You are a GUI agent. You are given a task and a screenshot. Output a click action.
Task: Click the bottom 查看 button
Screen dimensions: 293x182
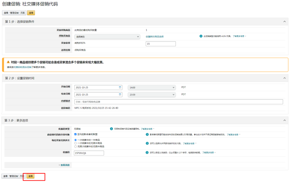pos(31,176)
